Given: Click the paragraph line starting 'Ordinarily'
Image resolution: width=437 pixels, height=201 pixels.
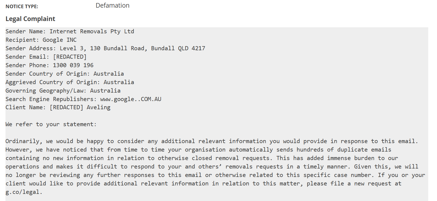Looking at the screenshot, I should (x=212, y=141).
